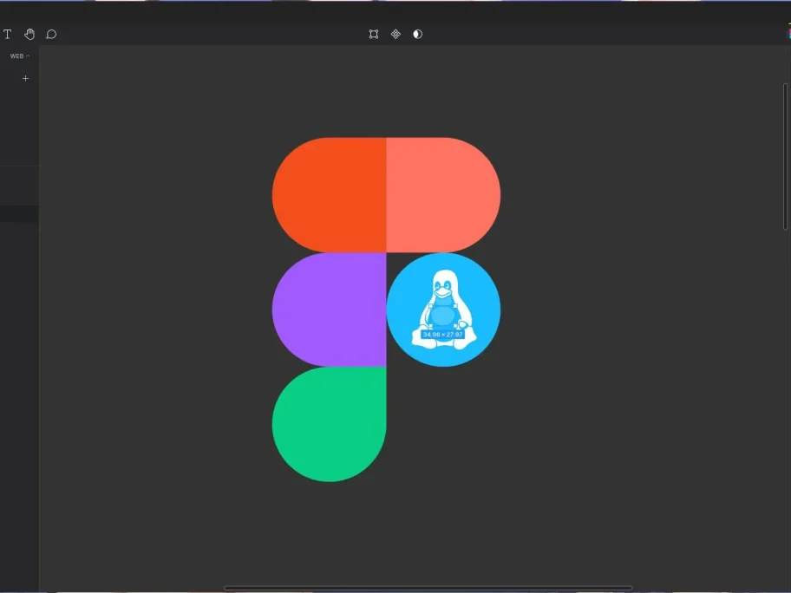Collapse the WEB pages dropdown

coord(20,55)
